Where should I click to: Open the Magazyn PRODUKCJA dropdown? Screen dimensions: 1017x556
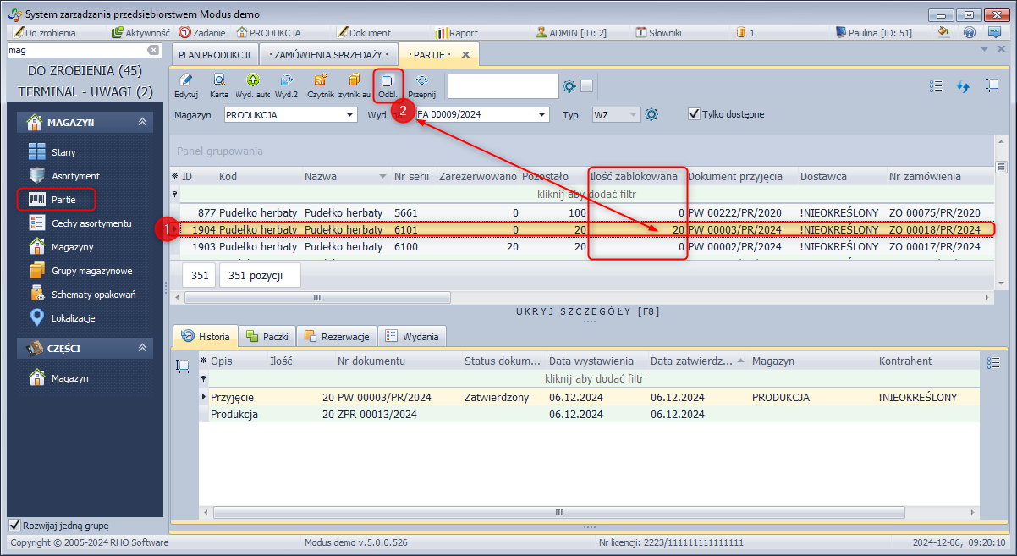[x=349, y=114]
